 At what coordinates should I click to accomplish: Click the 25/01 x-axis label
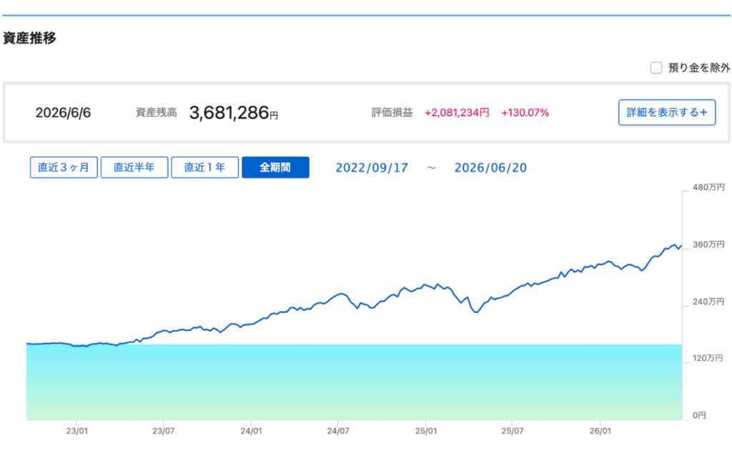click(x=426, y=431)
